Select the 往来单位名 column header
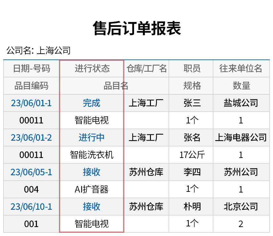The height and width of the screenshot is (236, 273). click(x=241, y=68)
